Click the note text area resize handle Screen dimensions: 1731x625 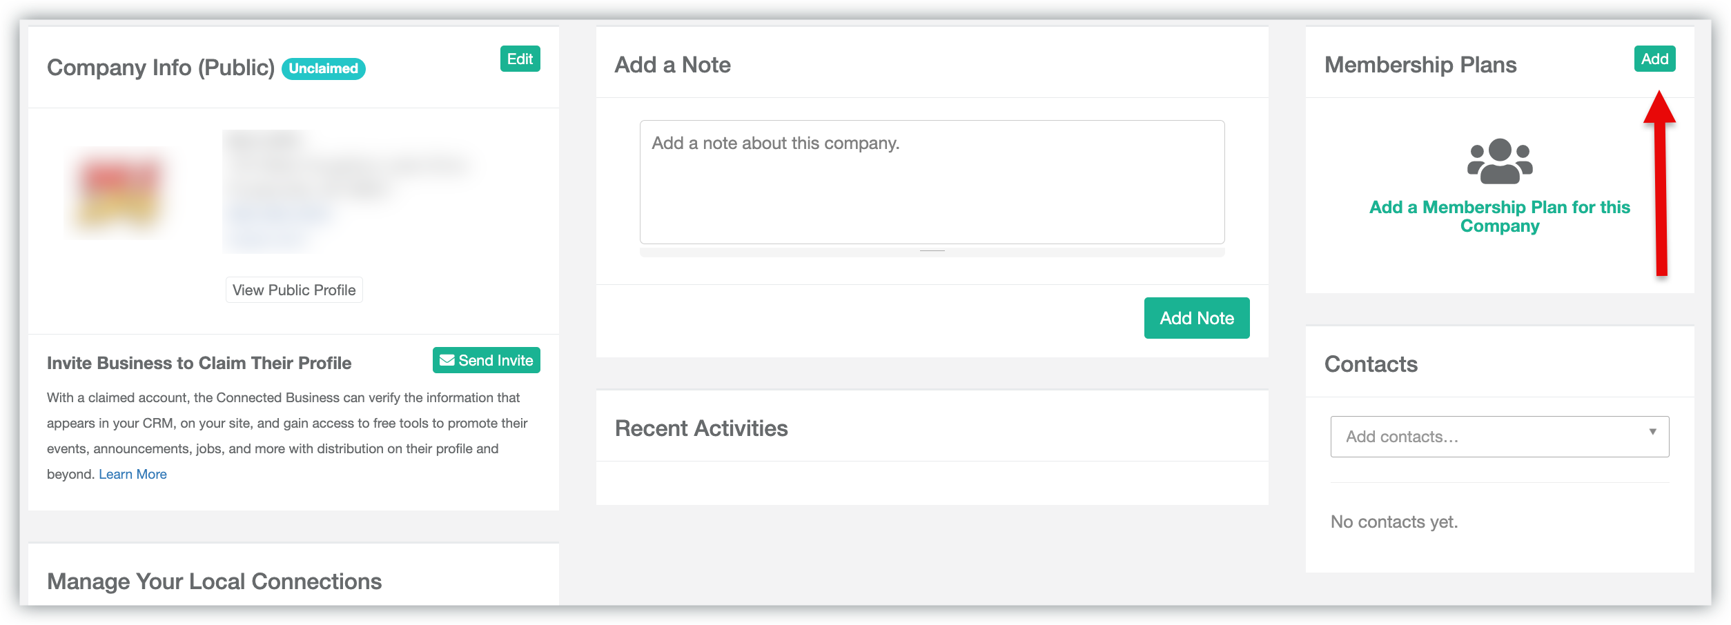click(x=932, y=251)
